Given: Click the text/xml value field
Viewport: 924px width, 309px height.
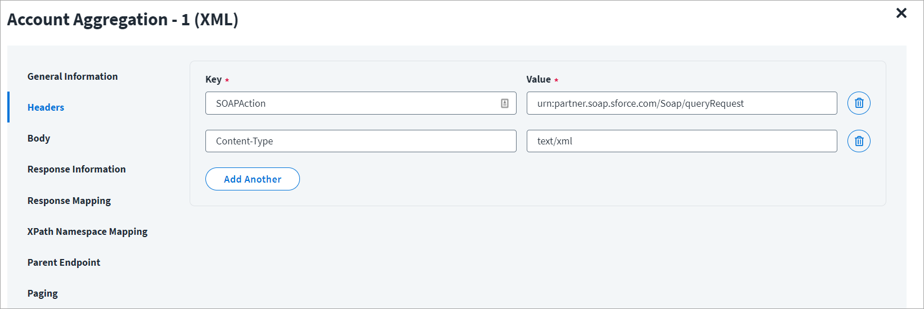Looking at the screenshot, I should click(x=681, y=141).
